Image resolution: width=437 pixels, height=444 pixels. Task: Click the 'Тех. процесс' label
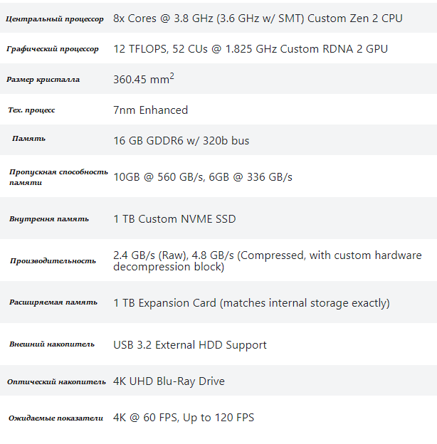[x=31, y=110]
